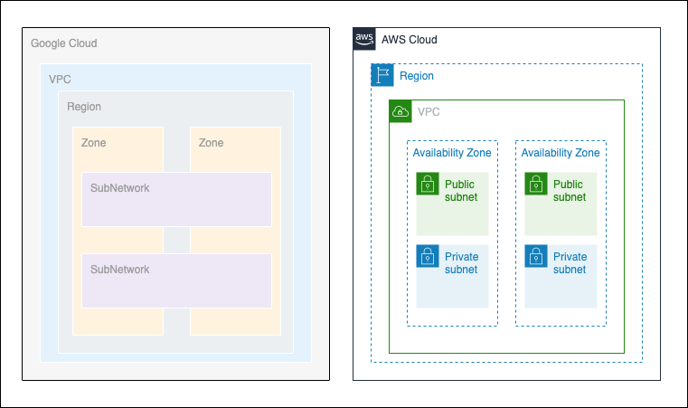
Task: Click the 'Google Cloud' label
Action: 64,43
